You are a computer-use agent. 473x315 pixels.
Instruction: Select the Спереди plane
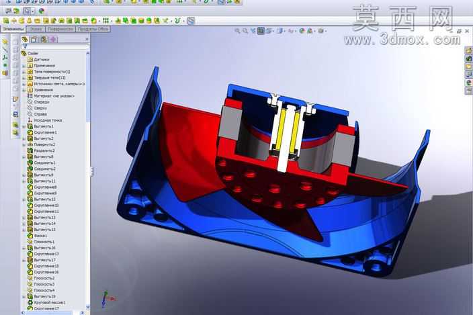(37, 102)
